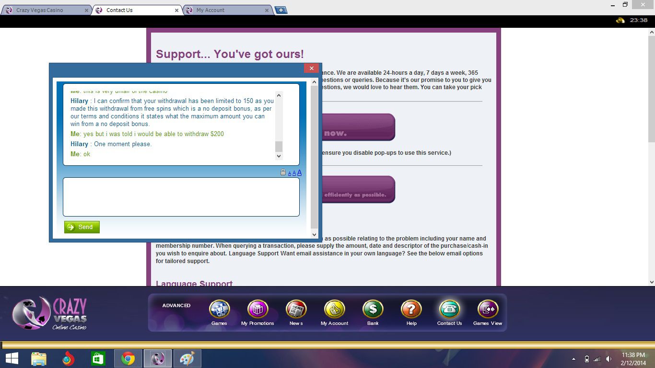
Task: Open the Windows Store taskbar icon
Action: pyautogui.click(x=98, y=358)
